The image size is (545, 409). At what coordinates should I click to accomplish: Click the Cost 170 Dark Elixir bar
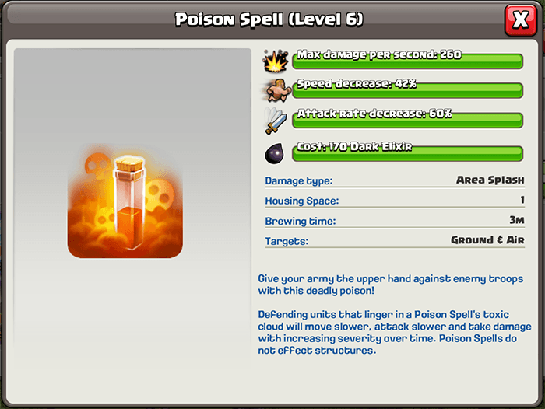[408, 152]
